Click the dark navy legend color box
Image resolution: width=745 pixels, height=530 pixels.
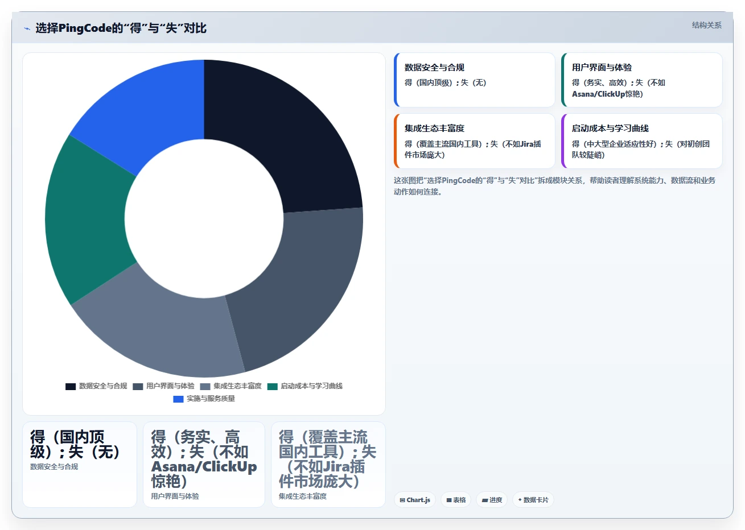click(71, 387)
